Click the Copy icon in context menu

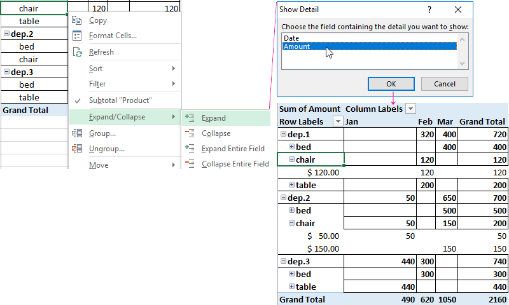(x=77, y=20)
